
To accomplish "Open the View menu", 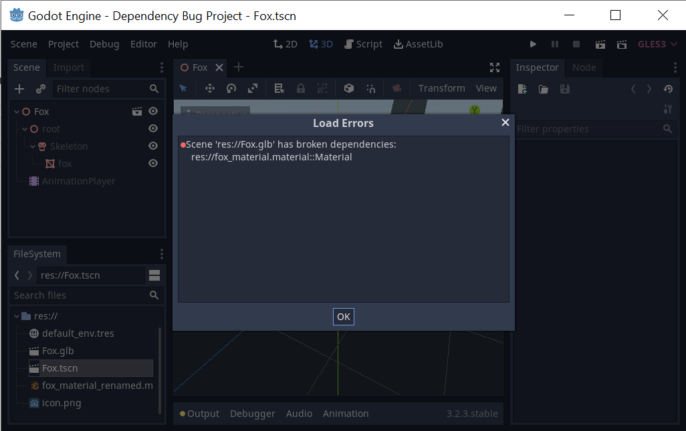I will [486, 88].
